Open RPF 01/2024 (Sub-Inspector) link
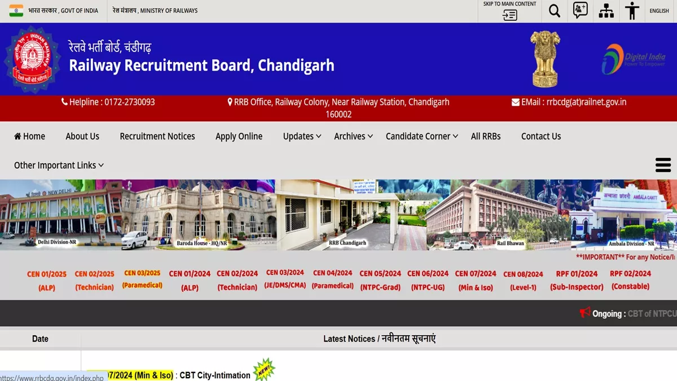The height and width of the screenshot is (381, 677). pyautogui.click(x=577, y=281)
